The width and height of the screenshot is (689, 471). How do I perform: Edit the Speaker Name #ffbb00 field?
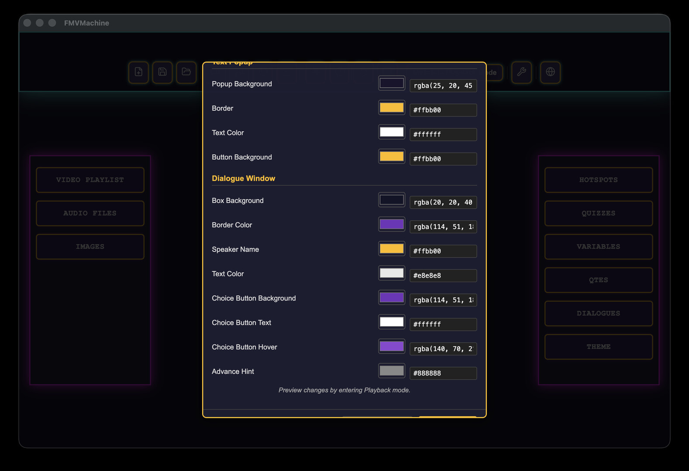(443, 251)
